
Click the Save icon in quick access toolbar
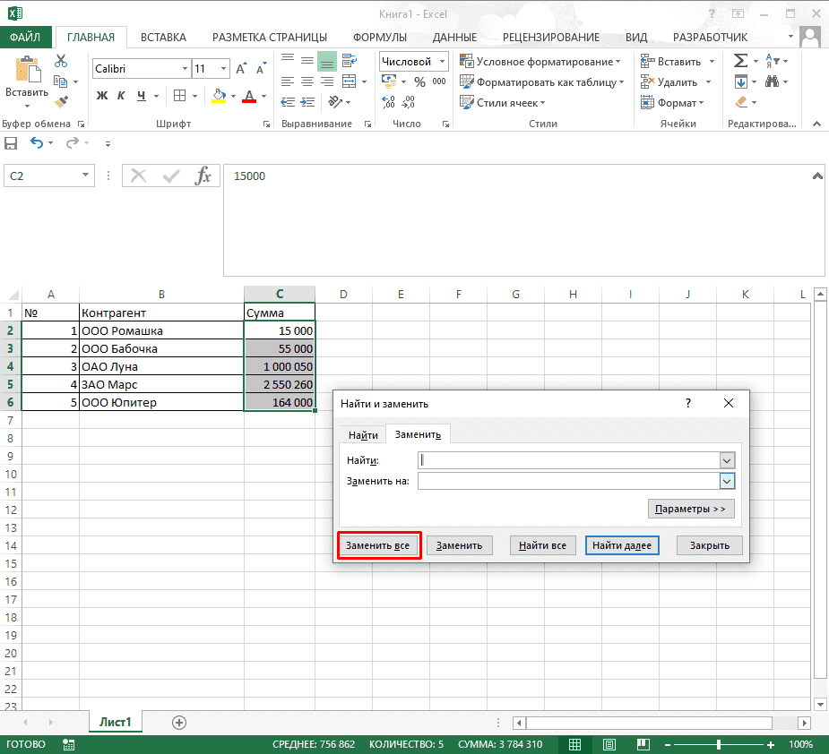point(11,143)
